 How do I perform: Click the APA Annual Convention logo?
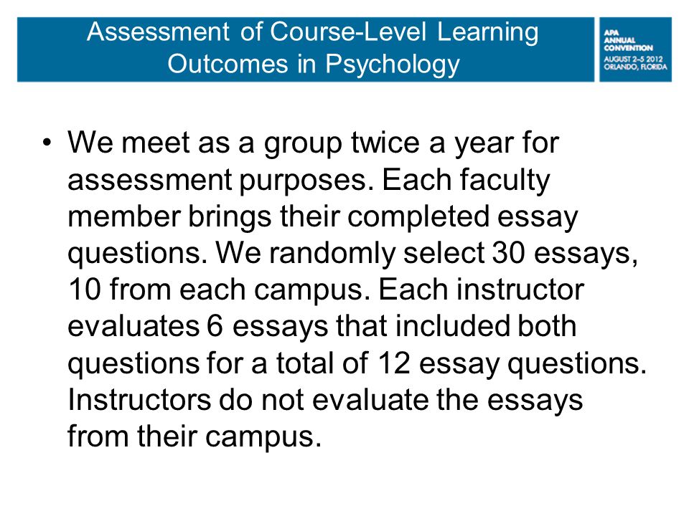point(635,49)
